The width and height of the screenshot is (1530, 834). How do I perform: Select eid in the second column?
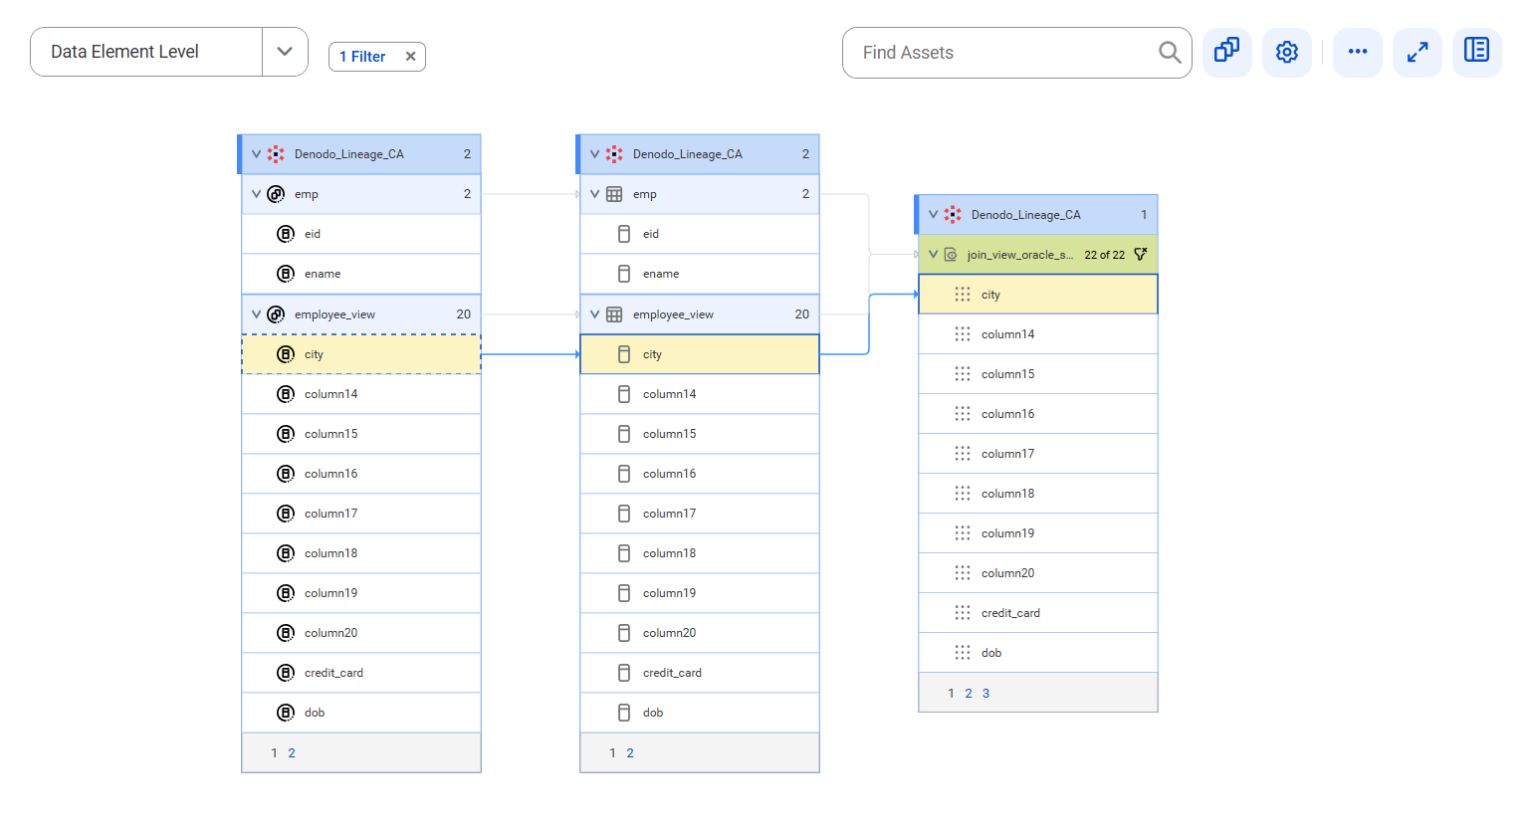[700, 234]
